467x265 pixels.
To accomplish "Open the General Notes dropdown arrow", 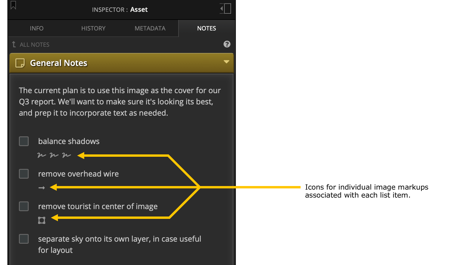I will [226, 62].
